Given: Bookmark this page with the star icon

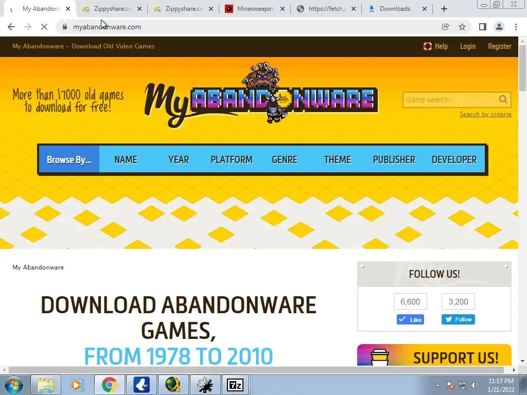Looking at the screenshot, I should (462, 27).
